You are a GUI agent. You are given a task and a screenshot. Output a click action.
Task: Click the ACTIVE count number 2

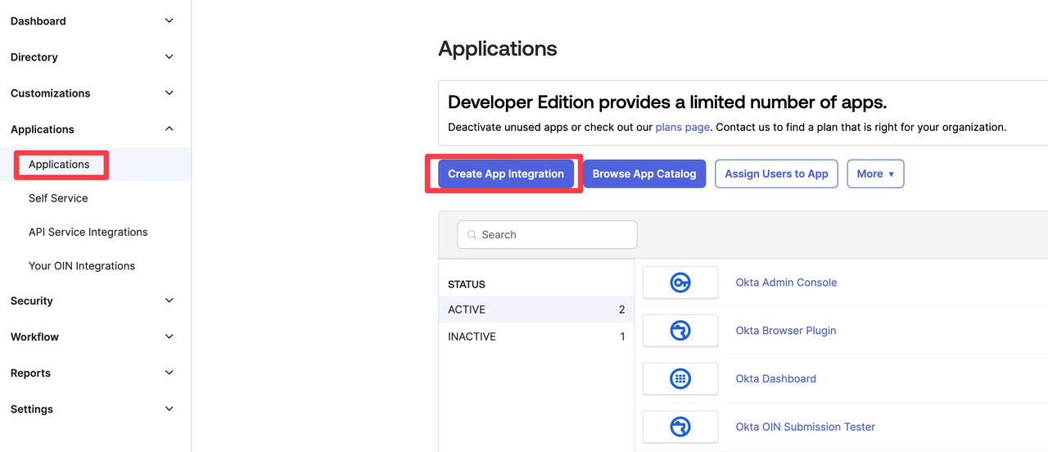point(622,310)
